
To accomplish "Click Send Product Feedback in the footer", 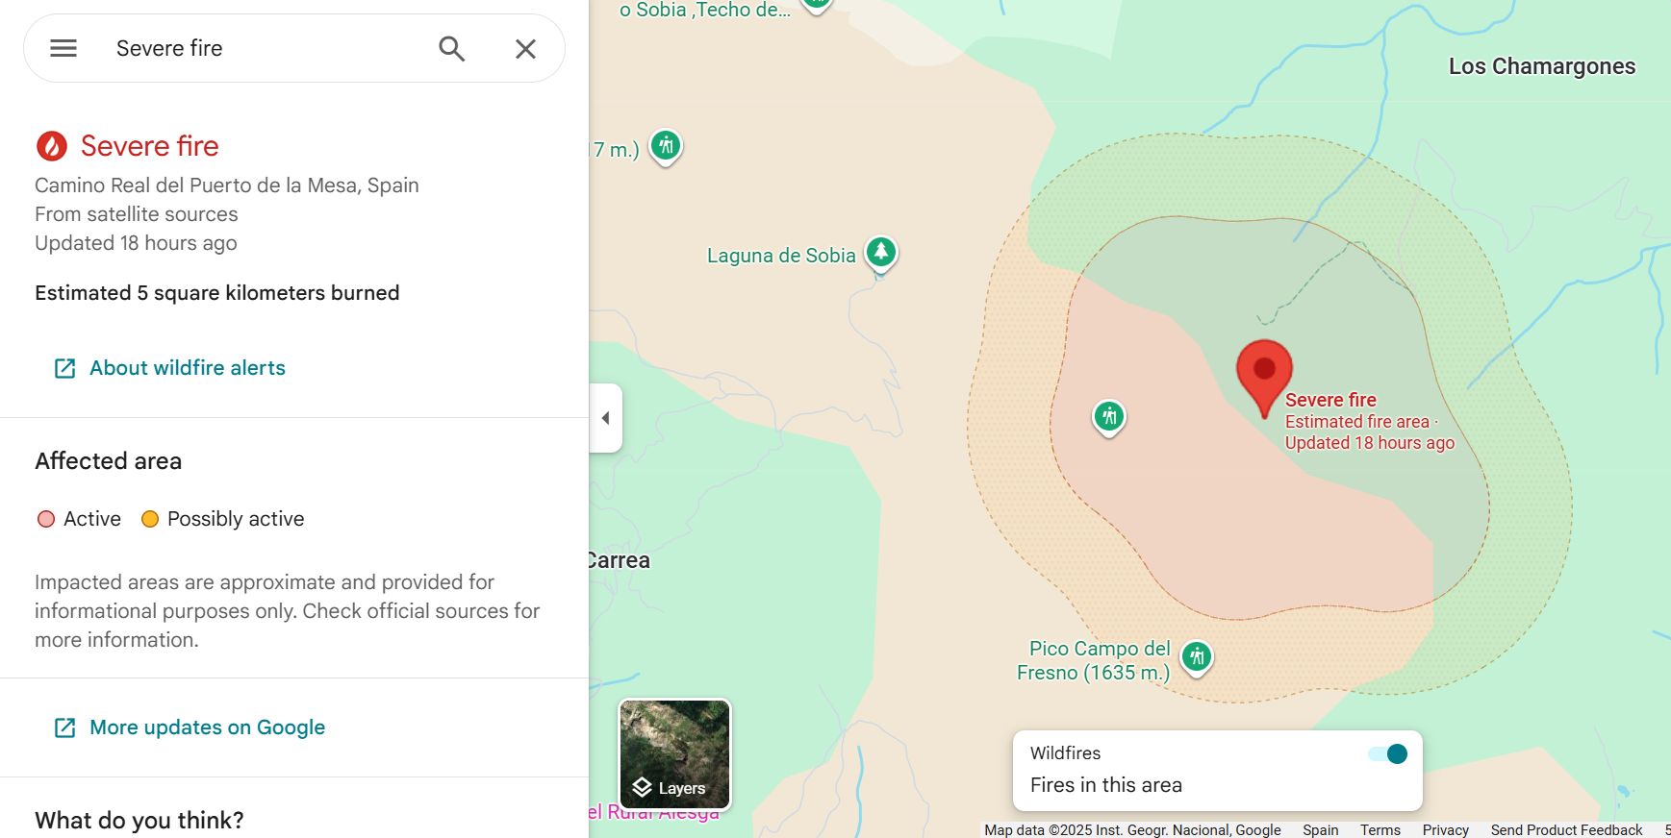I will click(1566, 829).
